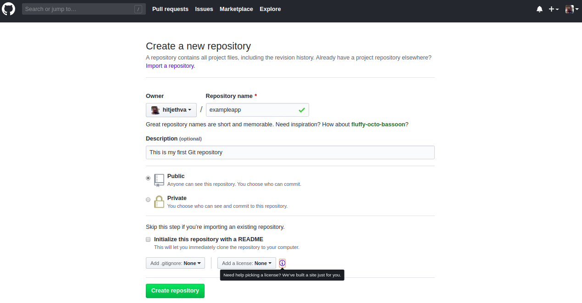This screenshot has width=582, height=303.
Task: Select the Public radio button
Action: pos(148,178)
